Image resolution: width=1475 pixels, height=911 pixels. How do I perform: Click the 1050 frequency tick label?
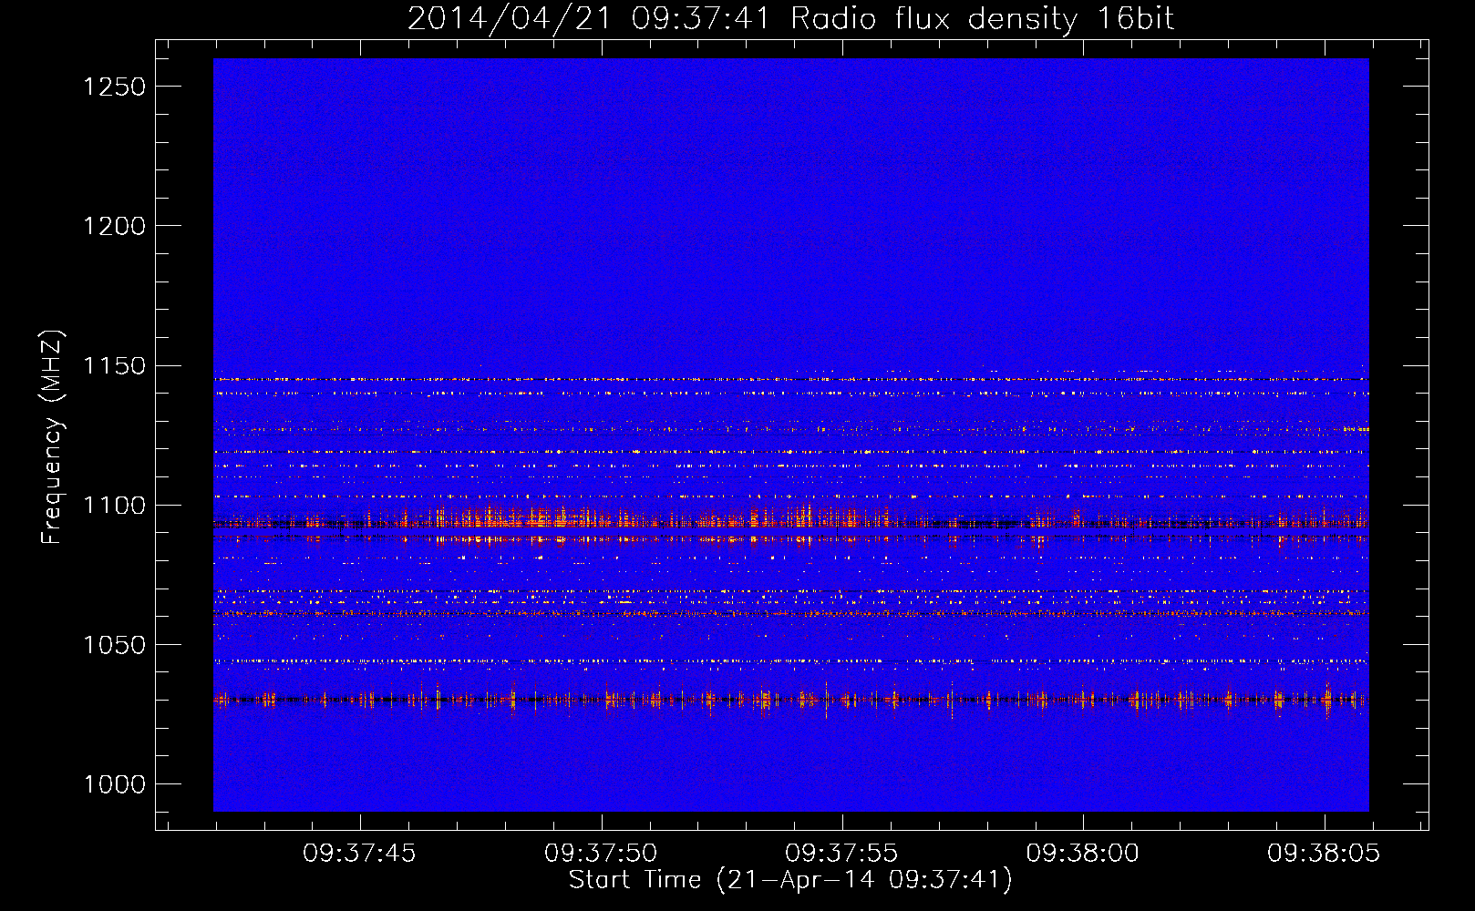pos(114,645)
